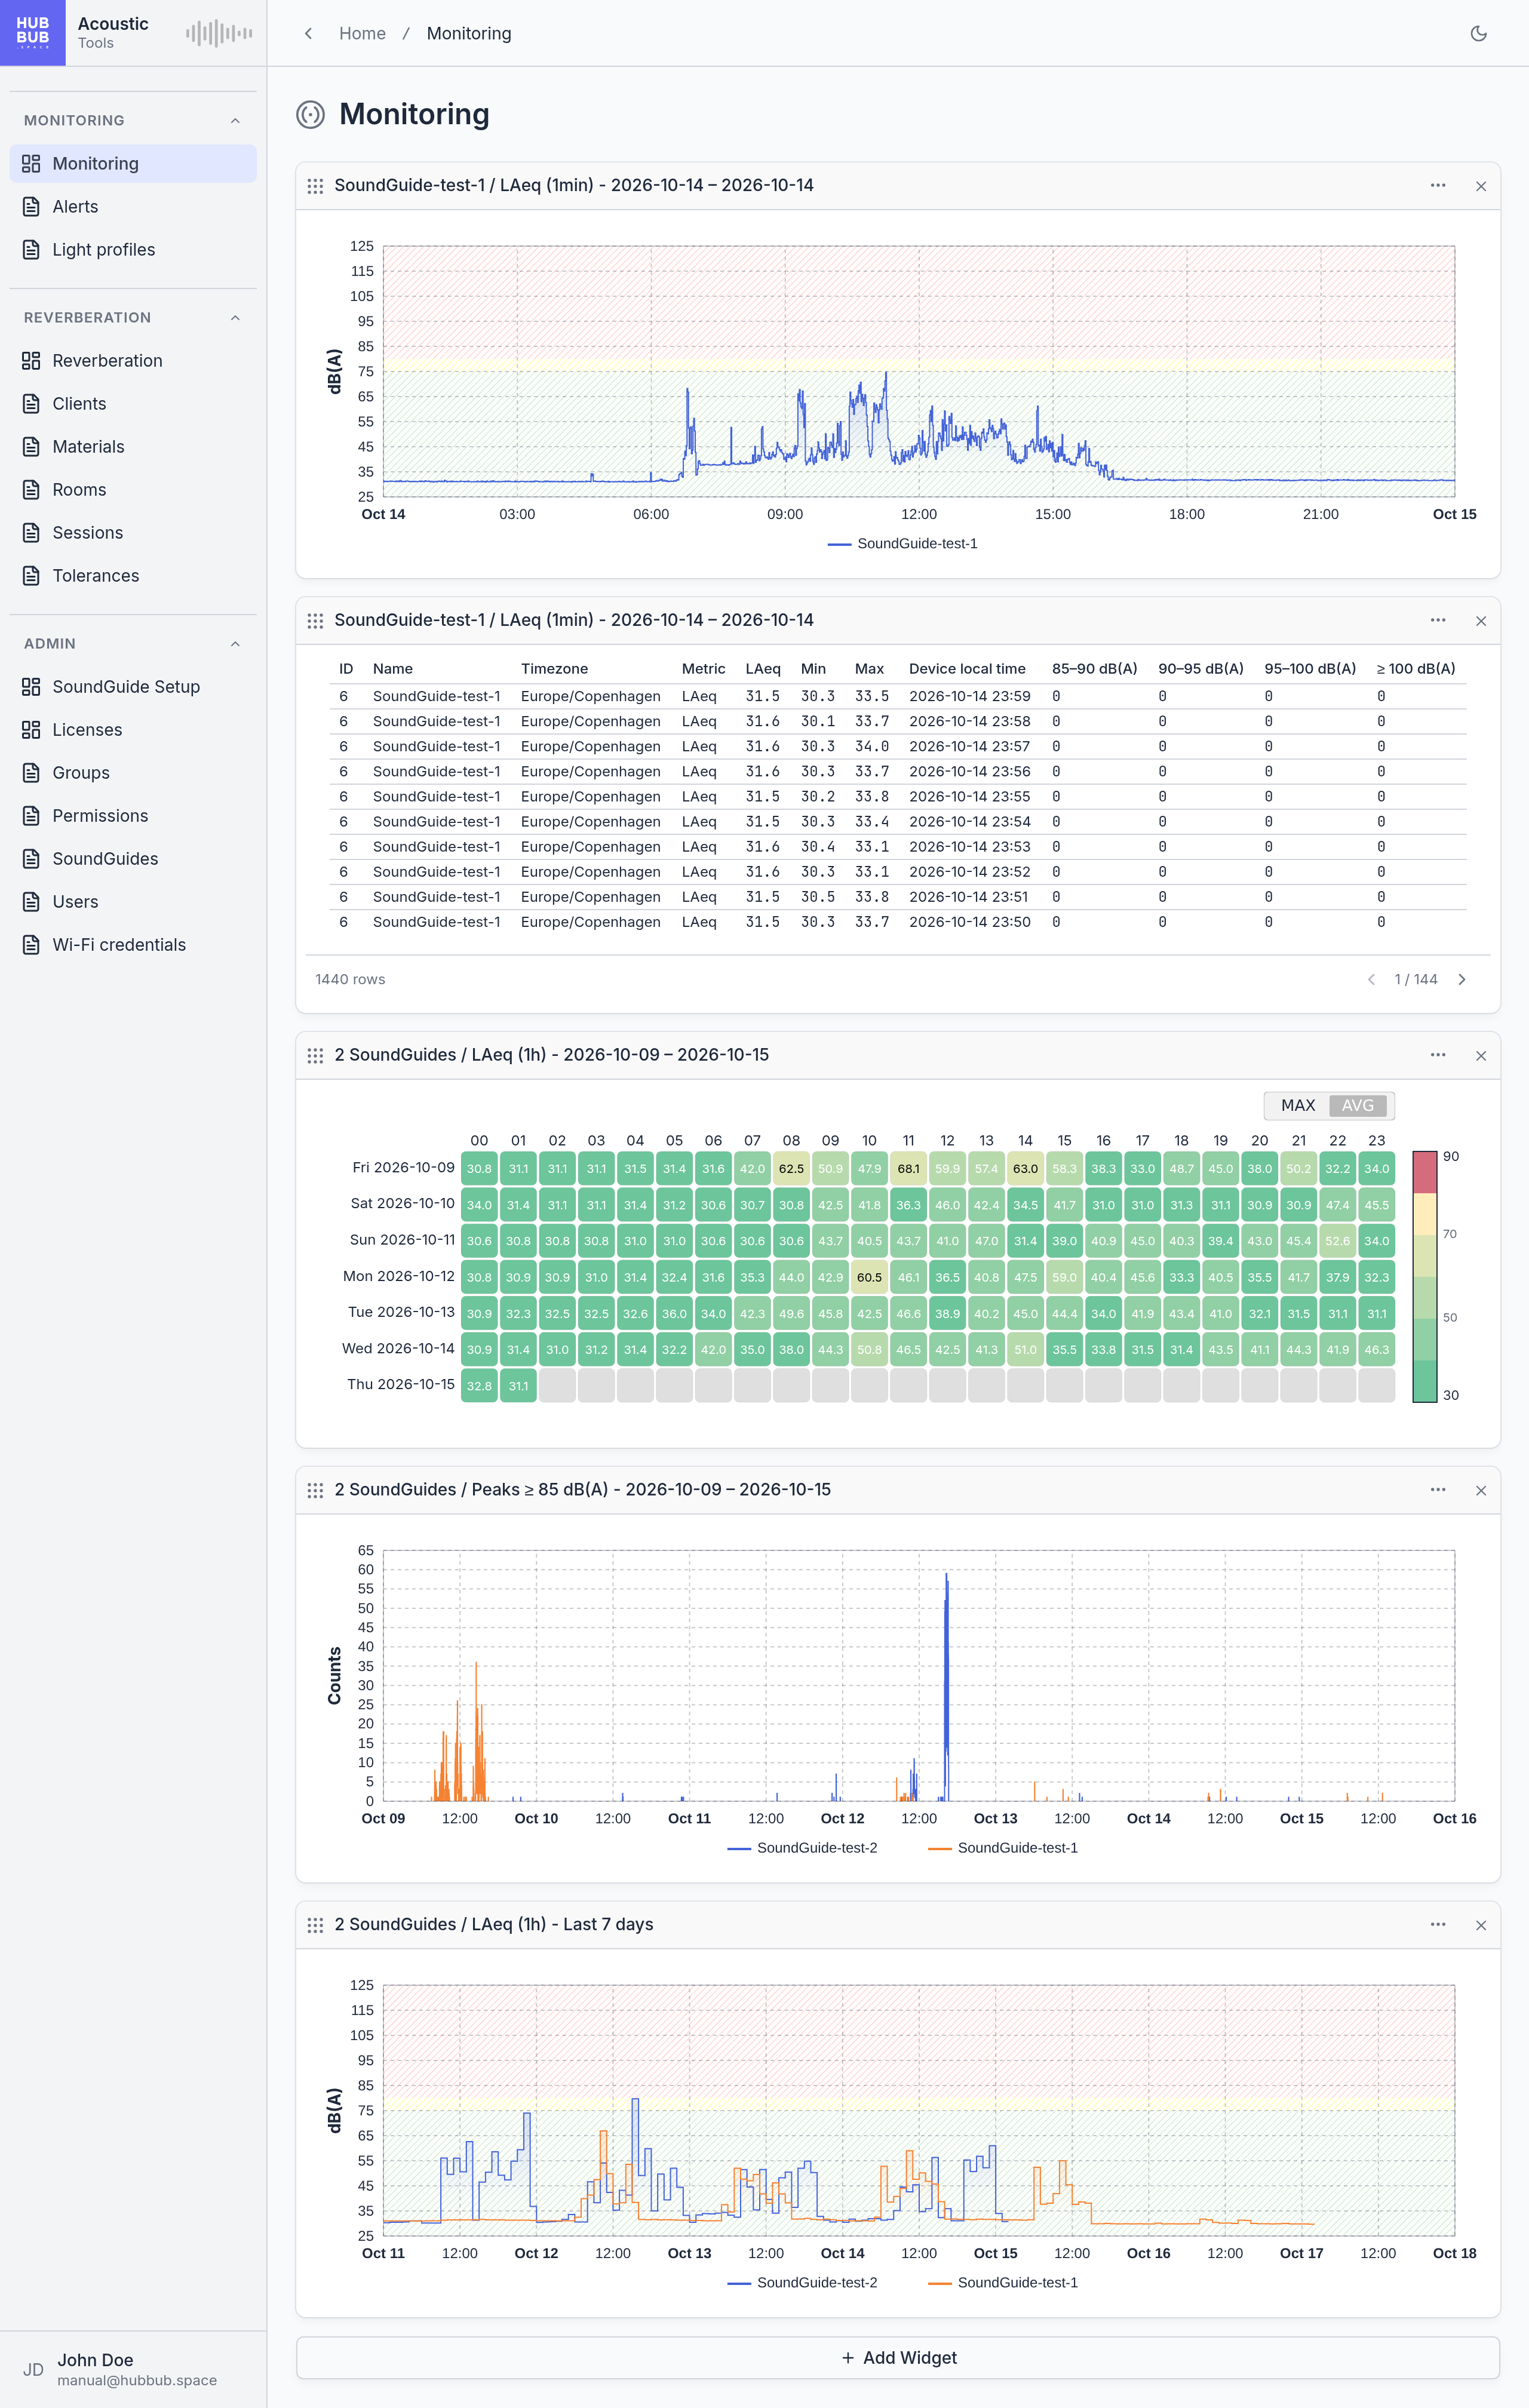
Task: Grab drag handle of the first LAeq (1min) chart widget
Action: coord(315,186)
